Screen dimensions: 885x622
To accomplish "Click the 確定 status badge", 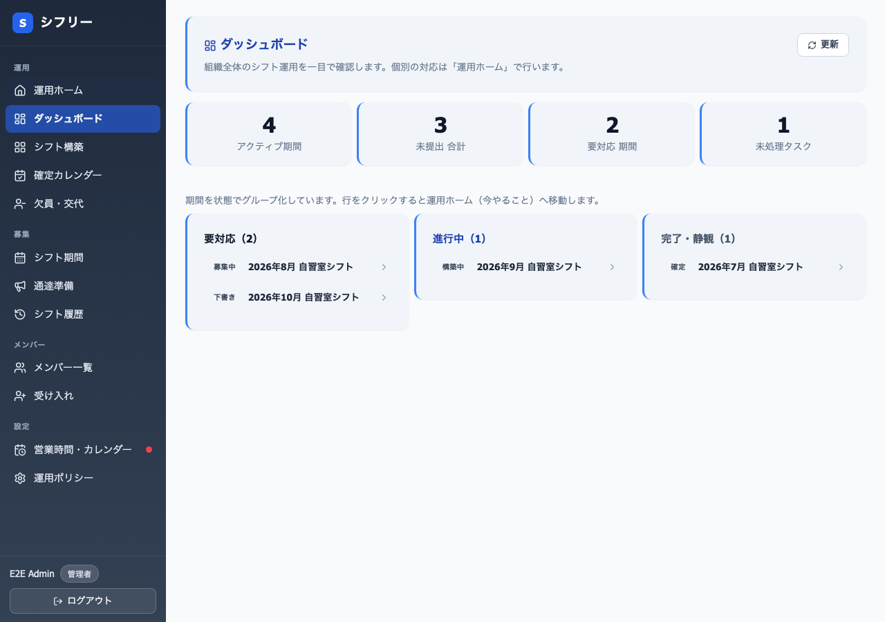I will pos(678,267).
